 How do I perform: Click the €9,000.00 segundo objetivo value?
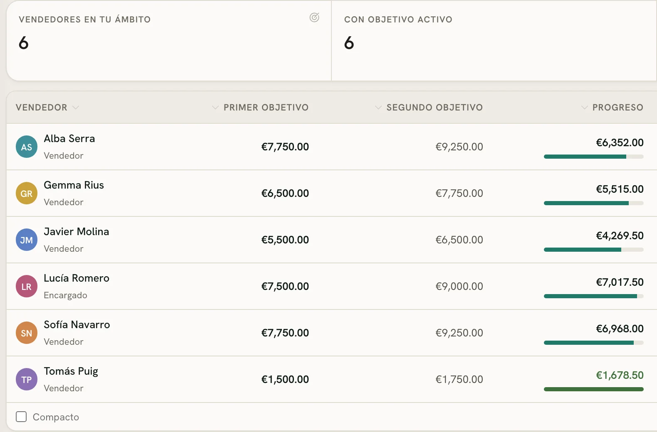[x=459, y=286]
